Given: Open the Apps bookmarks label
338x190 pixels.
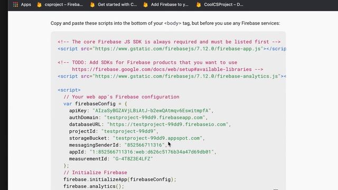Looking at the screenshot, I should [x=26, y=5].
